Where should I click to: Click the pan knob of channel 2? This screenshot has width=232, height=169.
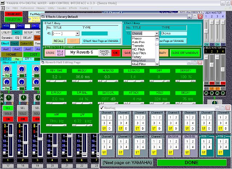pyautogui.click(x=23, y=98)
